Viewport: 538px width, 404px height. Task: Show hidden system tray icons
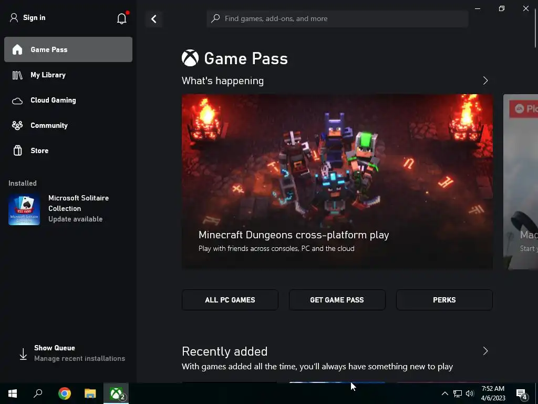pos(444,393)
